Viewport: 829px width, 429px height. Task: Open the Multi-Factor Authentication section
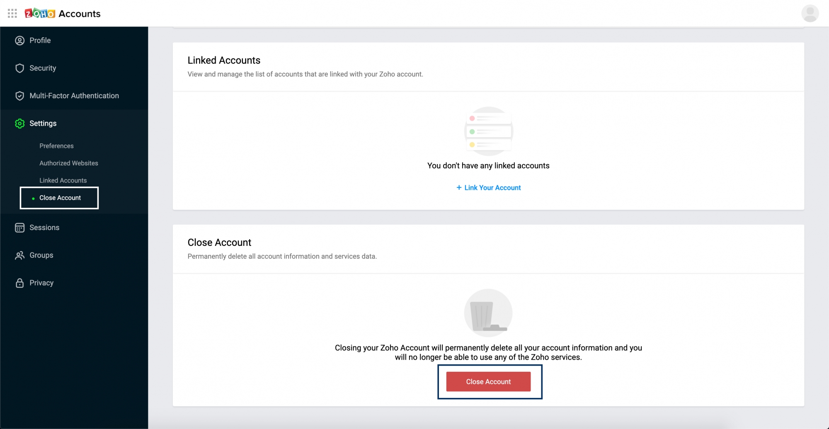(74, 96)
